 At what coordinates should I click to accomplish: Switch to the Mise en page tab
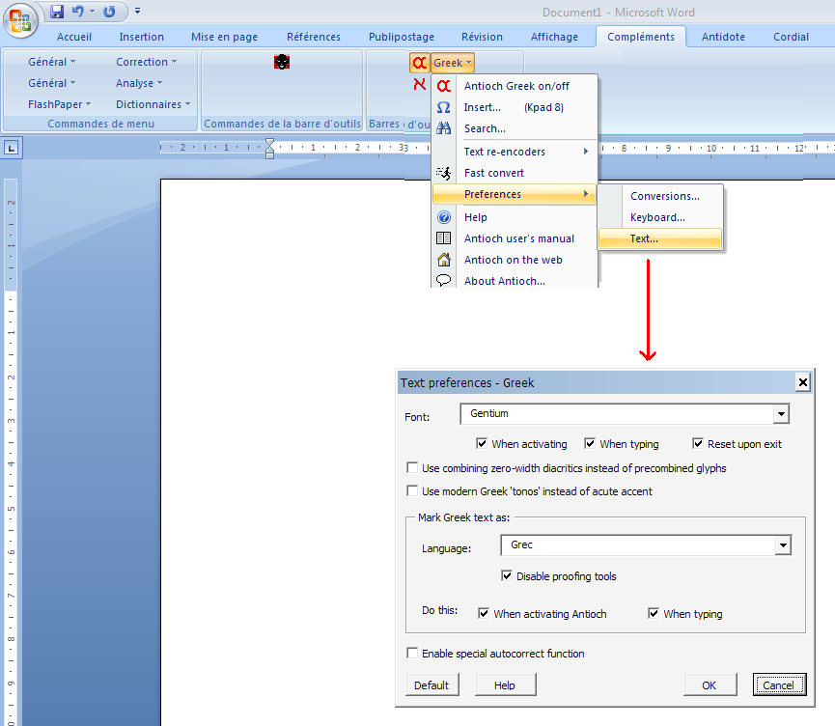224,37
